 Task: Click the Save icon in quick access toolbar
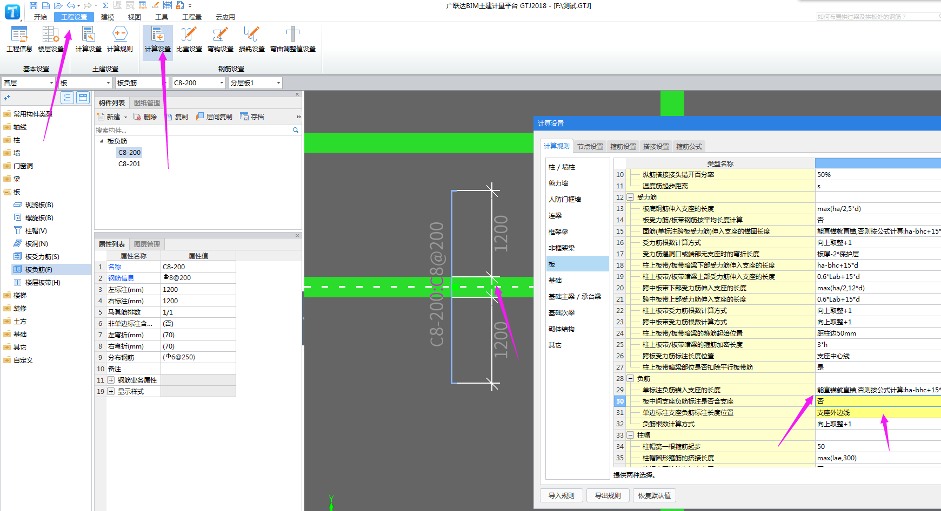(x=34, y=5)
